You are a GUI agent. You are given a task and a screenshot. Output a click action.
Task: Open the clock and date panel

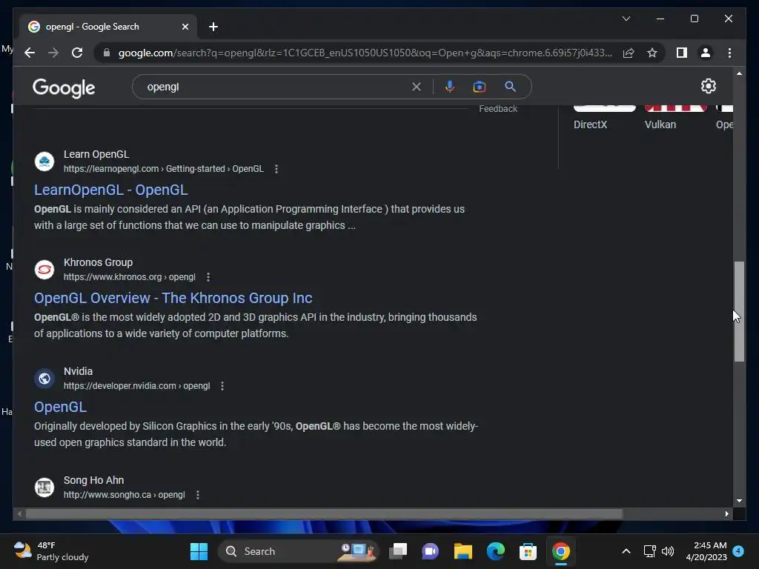706,551
